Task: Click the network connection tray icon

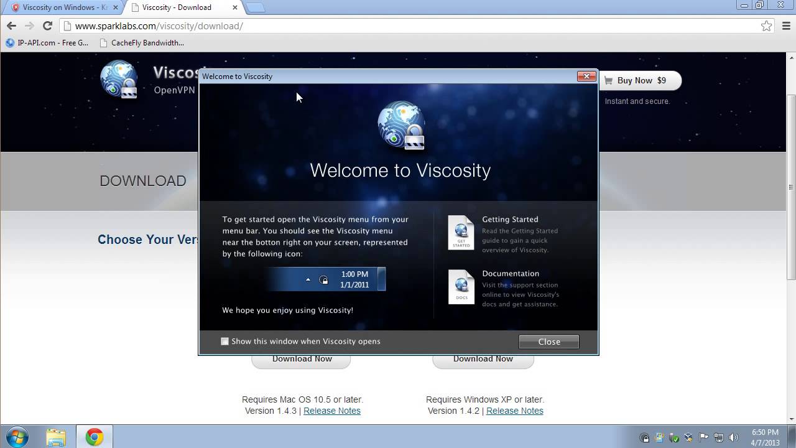Action: (719, 437)
